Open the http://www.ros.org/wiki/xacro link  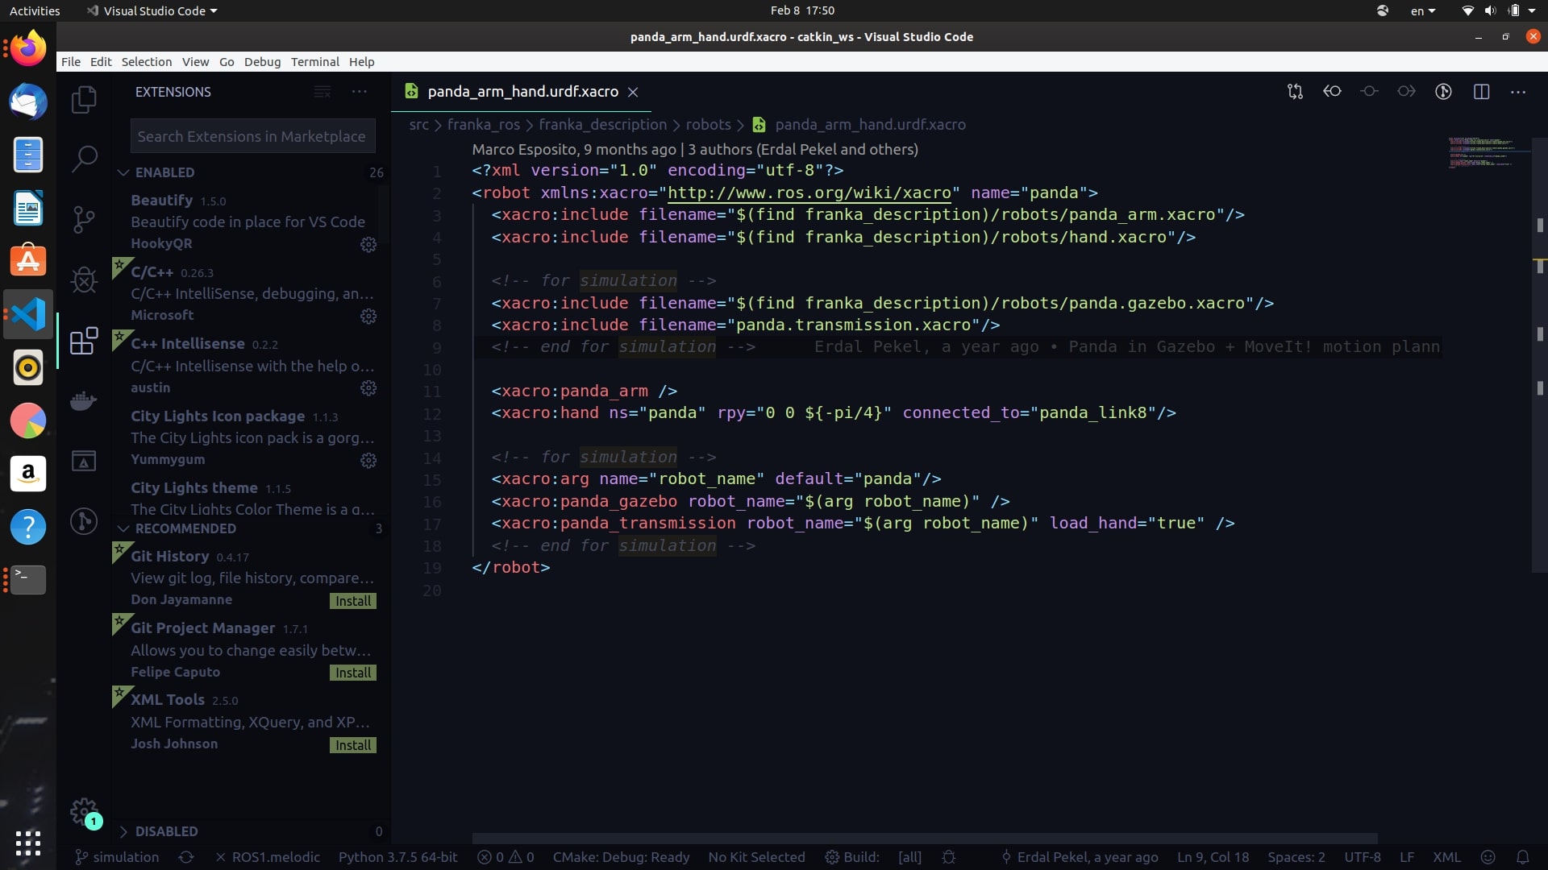tap(809, 193)
